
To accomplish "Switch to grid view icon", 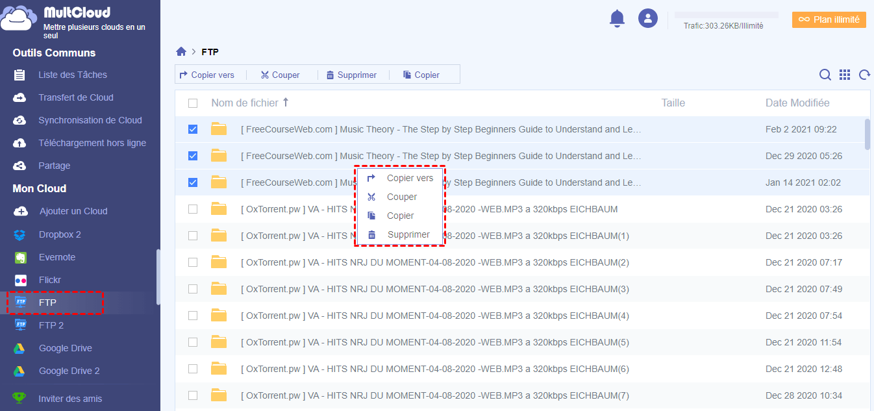I will 845,75.
